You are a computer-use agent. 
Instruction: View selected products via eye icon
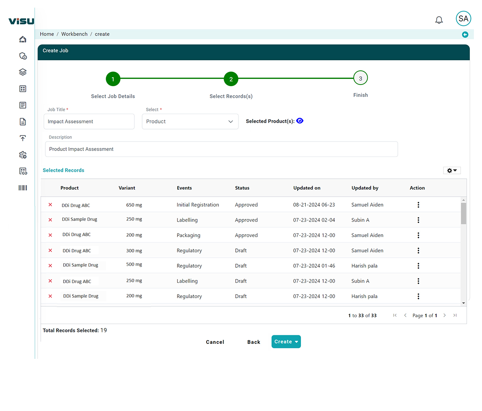[300, 121]
